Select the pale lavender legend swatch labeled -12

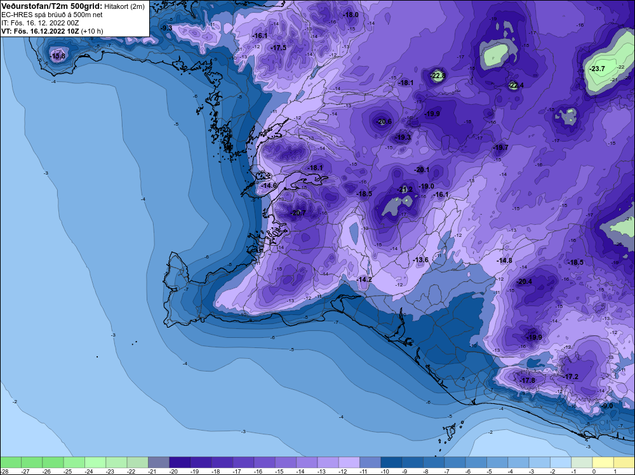coord(349,462)
